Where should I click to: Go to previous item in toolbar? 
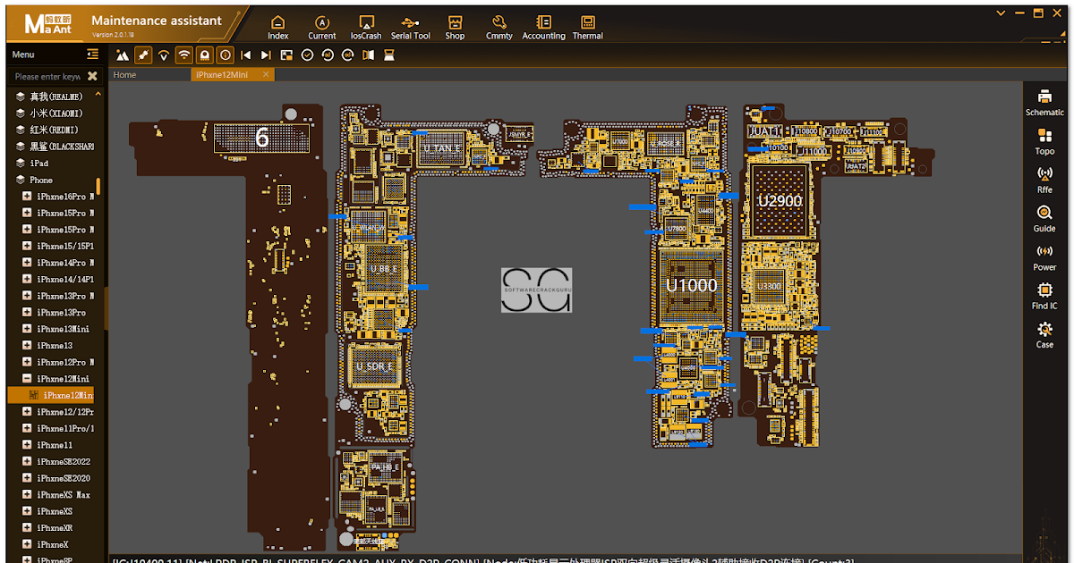point(245,55)
